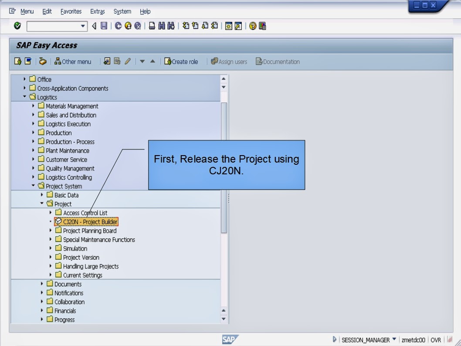The height and width of the screenshot is (346, 461).
Task: Click the green Enter checkmark icon
Action: pos(17,25)
